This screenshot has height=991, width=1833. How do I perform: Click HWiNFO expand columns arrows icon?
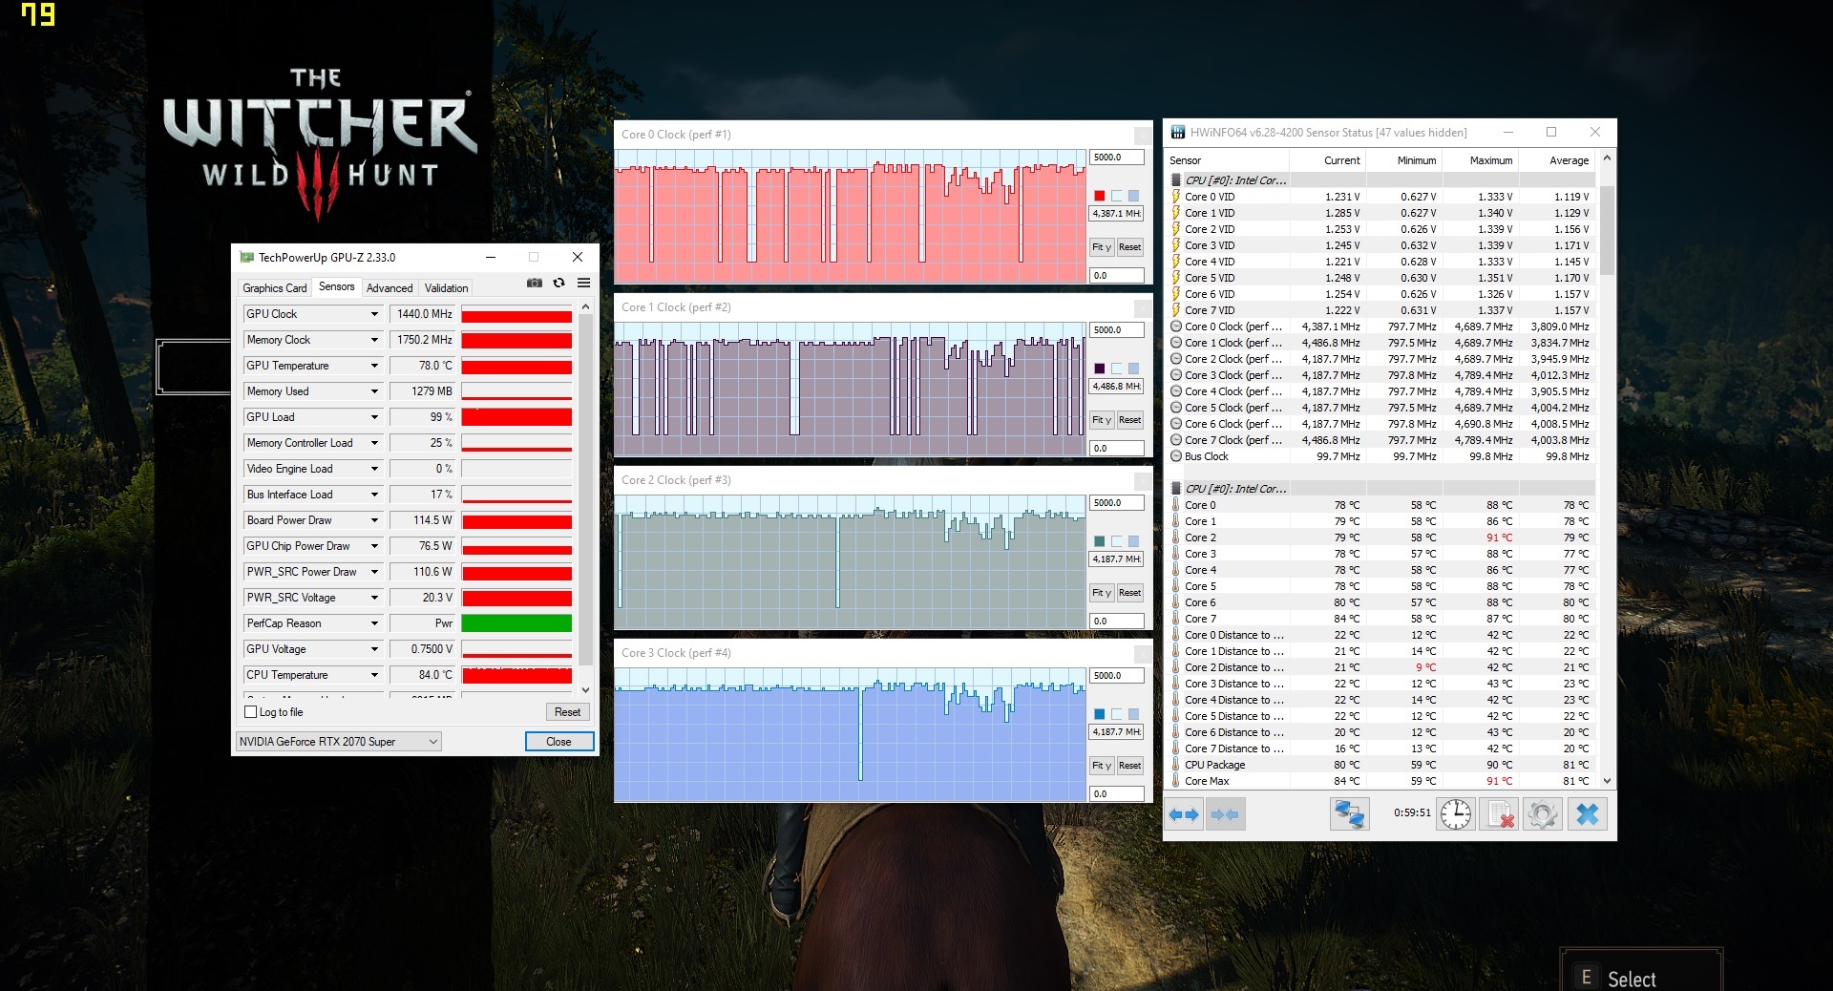1184,814
